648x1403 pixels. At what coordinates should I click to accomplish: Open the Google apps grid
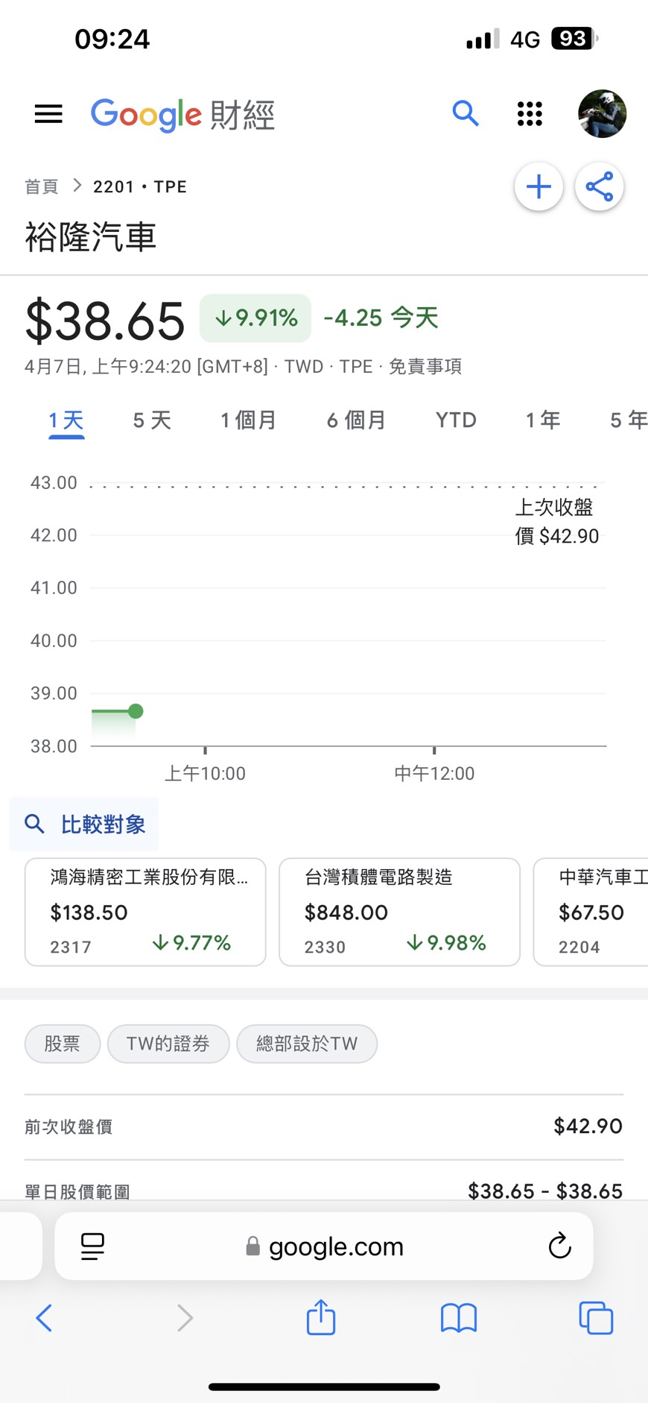click(530, 113)
